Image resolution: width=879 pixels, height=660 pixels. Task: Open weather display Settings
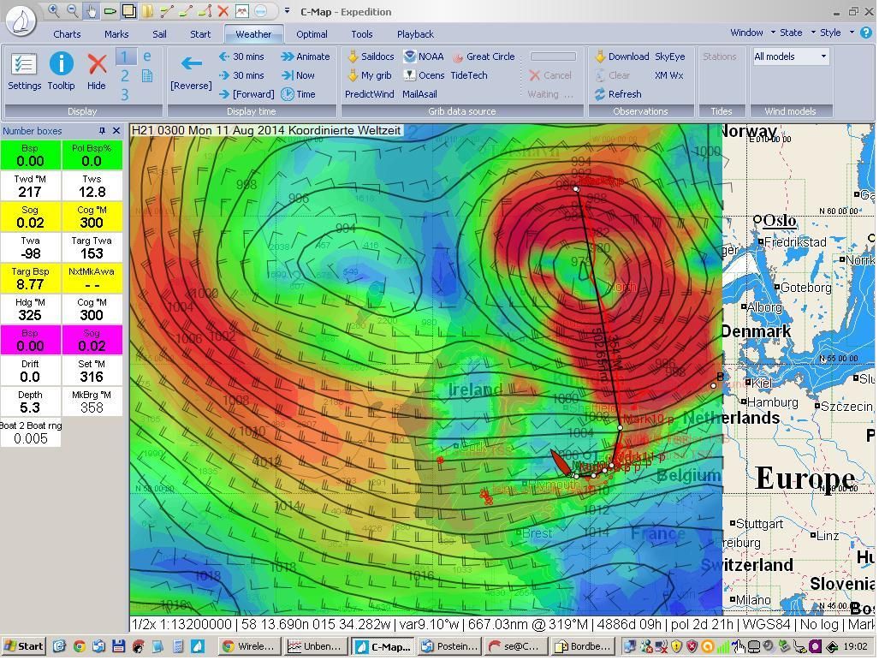[x=24, y=71]
